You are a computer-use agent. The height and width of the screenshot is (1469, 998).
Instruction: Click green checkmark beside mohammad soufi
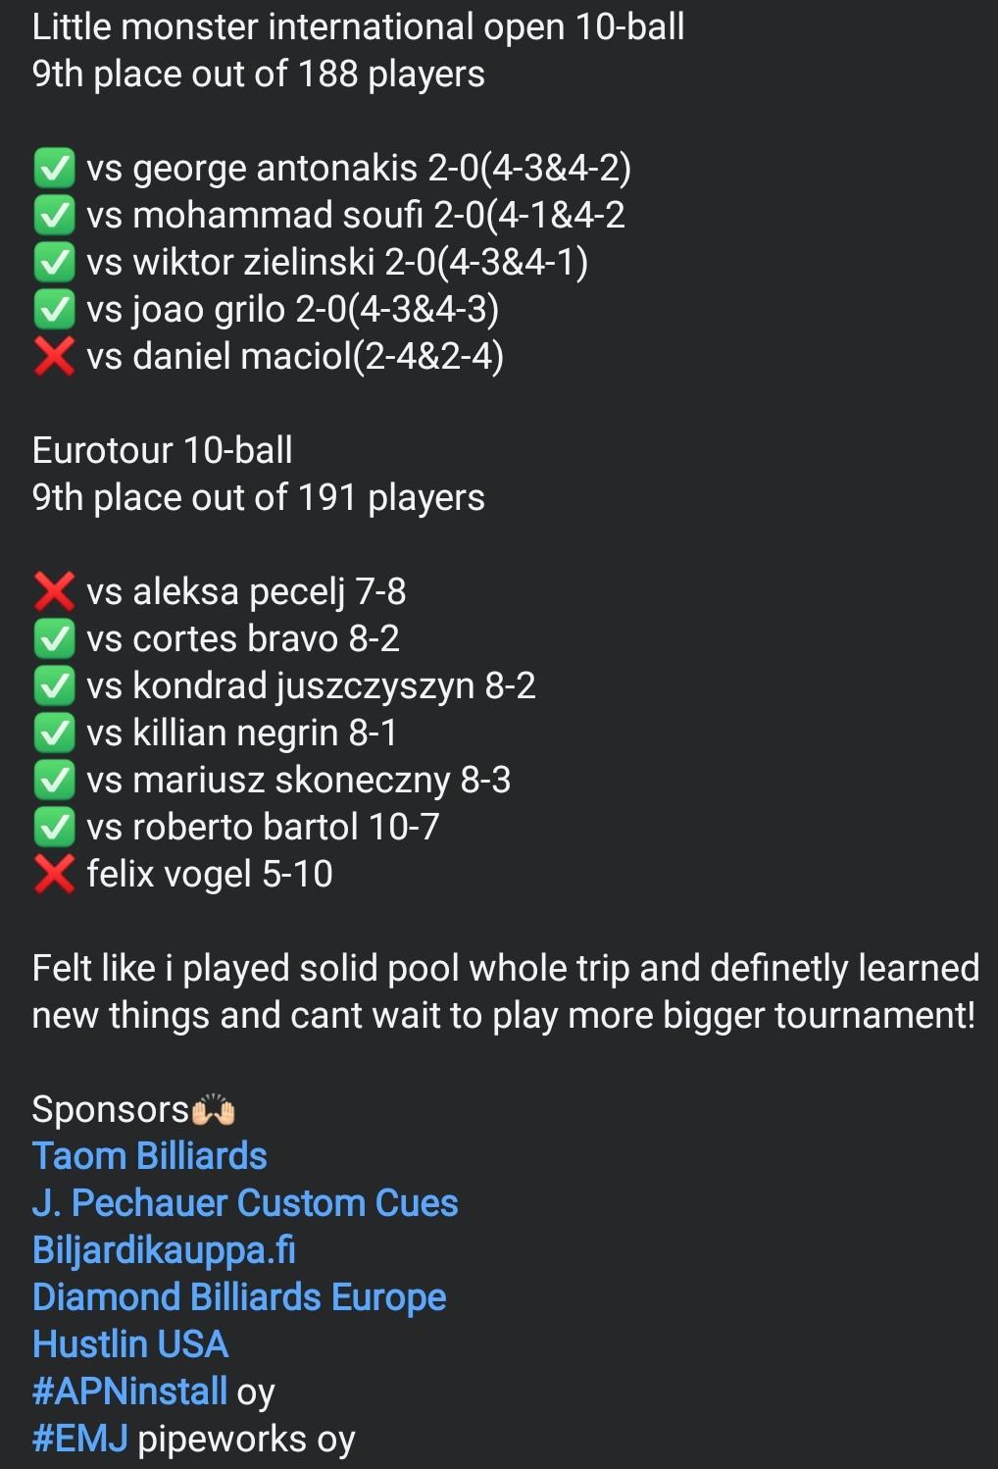pos(54,216)
